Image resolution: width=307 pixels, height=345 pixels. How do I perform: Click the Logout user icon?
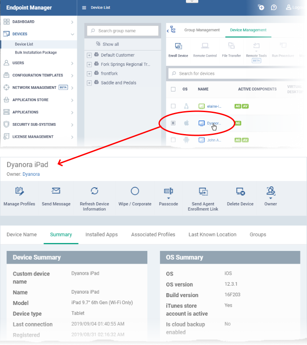pyautogui.click(x=288, y=7)
